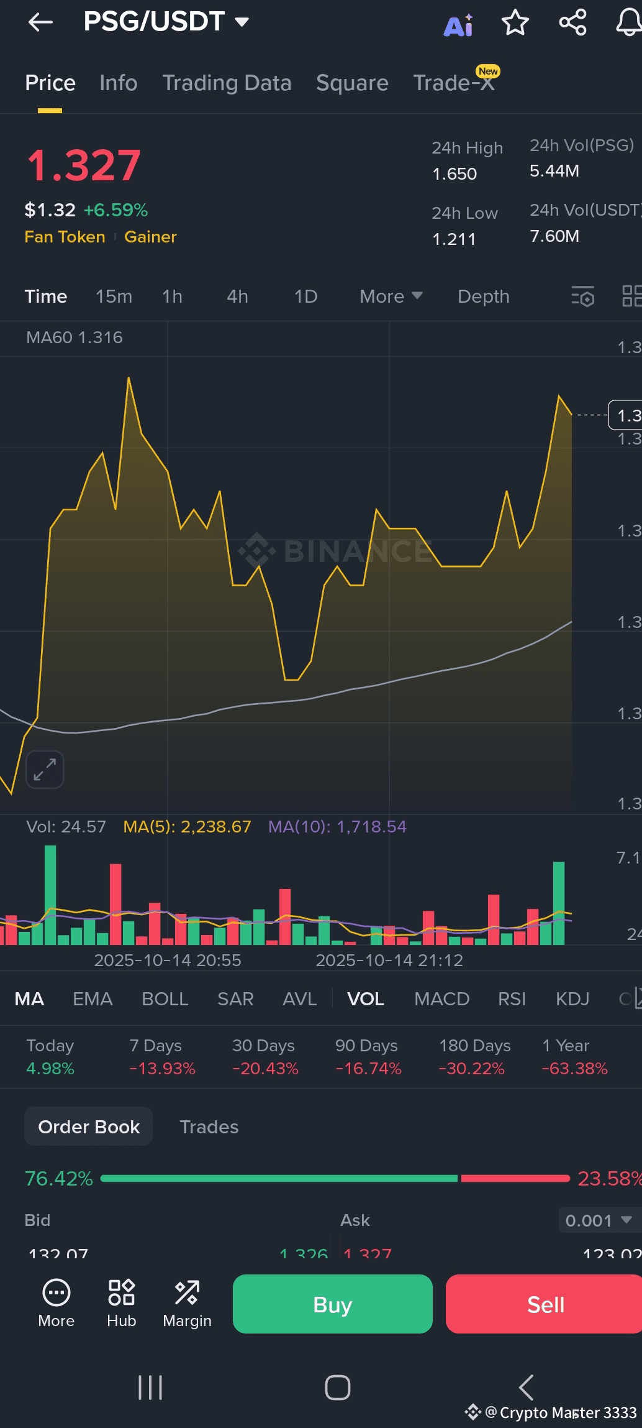Select the 15m interval
The image size is (642, 1428).
coord(114,297)
